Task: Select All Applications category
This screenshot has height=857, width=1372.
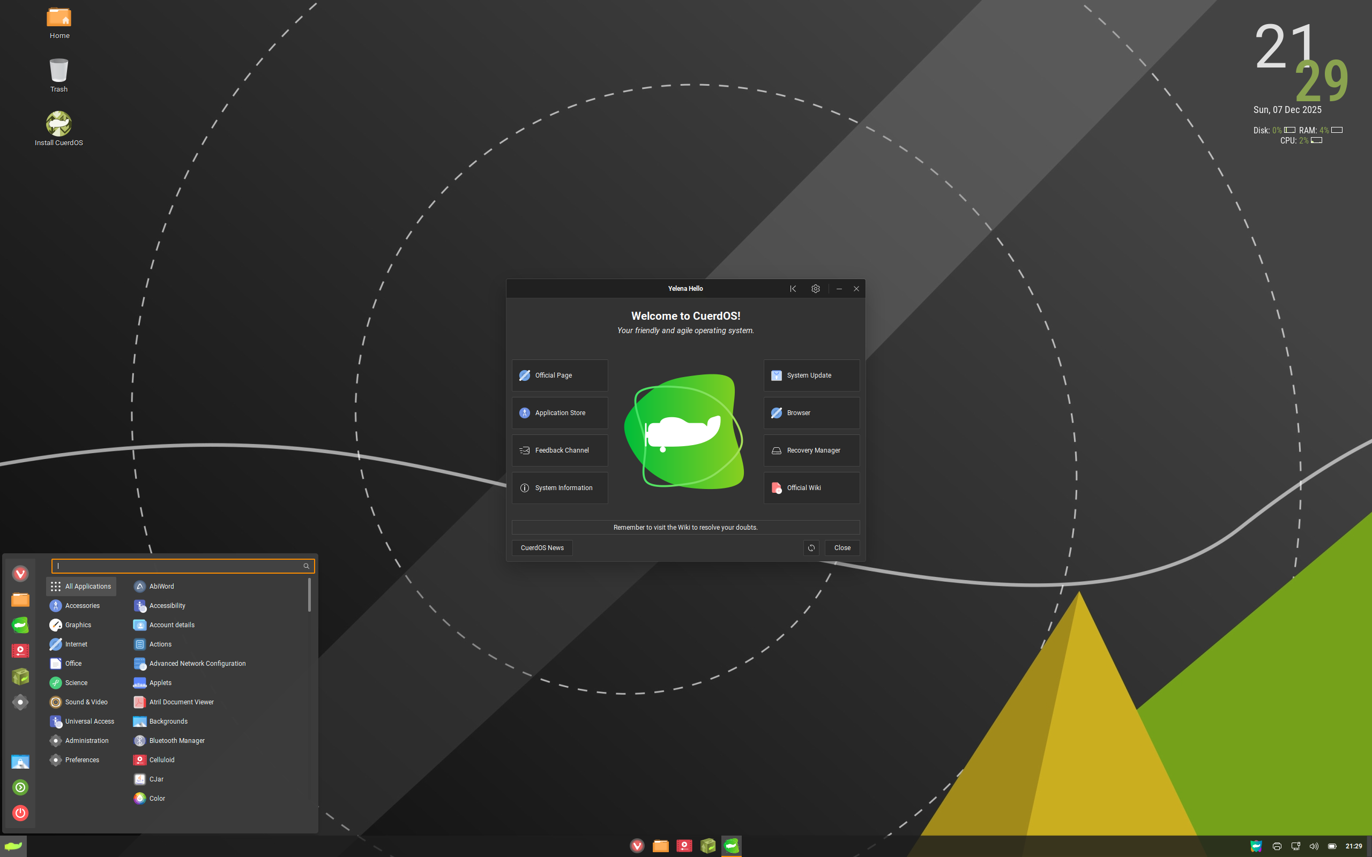Action: point(81,587)
